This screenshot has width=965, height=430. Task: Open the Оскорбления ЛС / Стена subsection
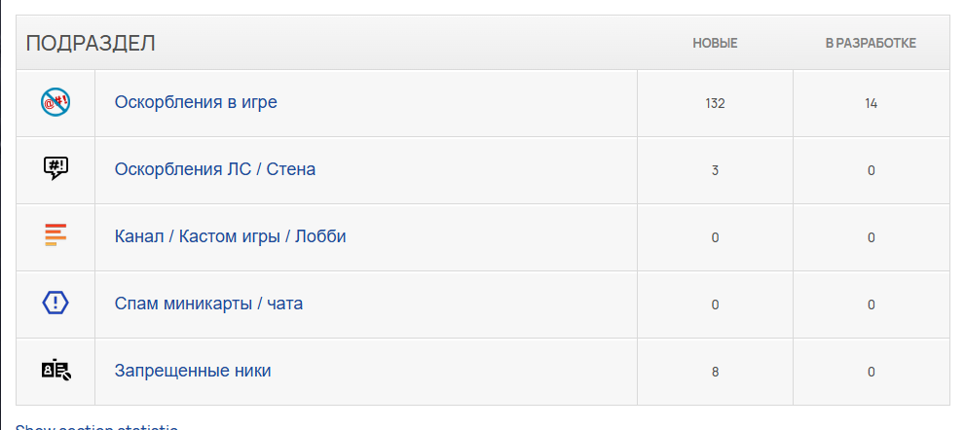(215, 169)
